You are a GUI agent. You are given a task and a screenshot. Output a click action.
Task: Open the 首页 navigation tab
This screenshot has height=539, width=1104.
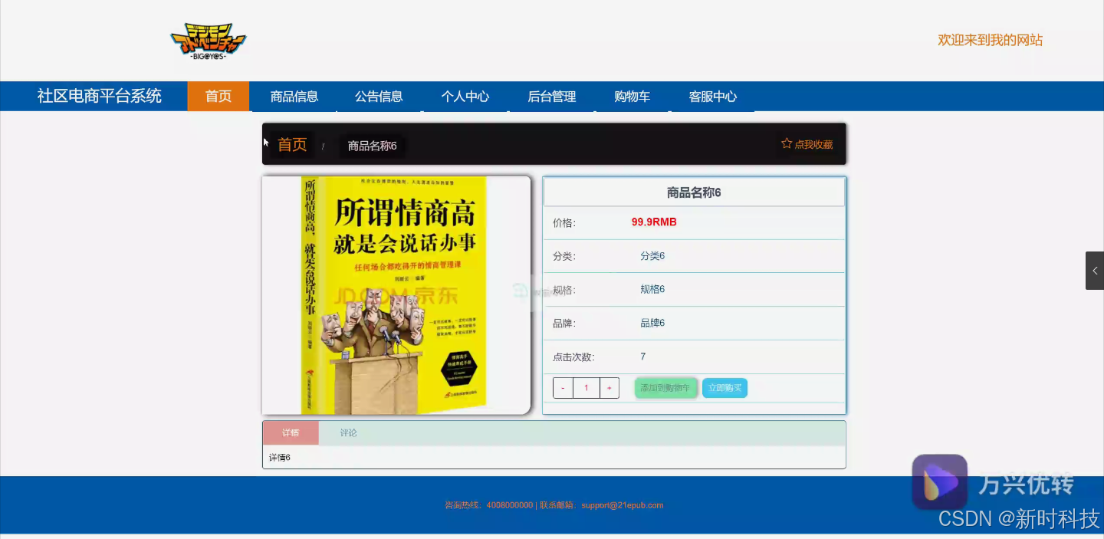219,97
